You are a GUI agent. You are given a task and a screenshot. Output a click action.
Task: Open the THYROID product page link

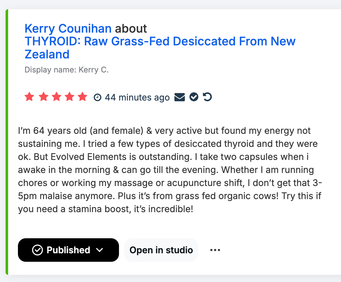(x=160, y=41)
